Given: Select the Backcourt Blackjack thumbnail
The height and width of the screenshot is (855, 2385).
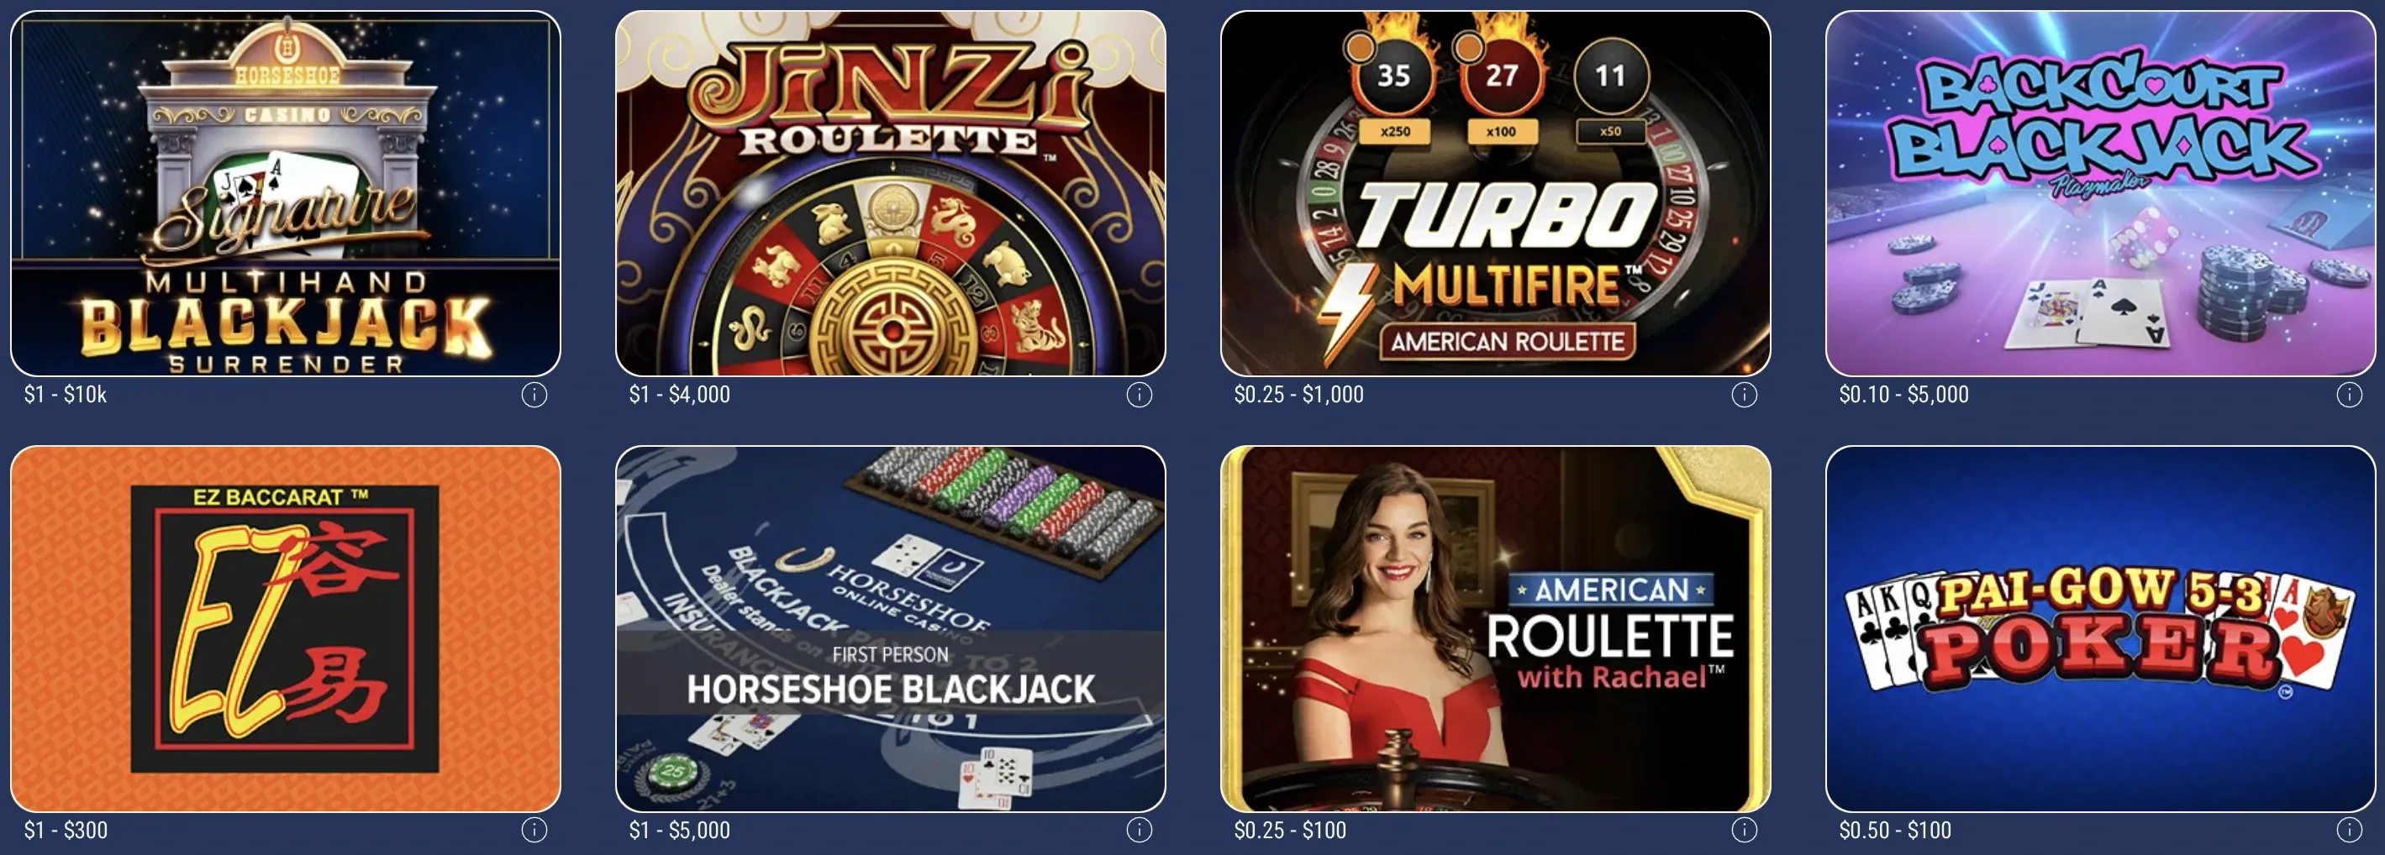Looking at the screenshot, I should pos(2101,193).
